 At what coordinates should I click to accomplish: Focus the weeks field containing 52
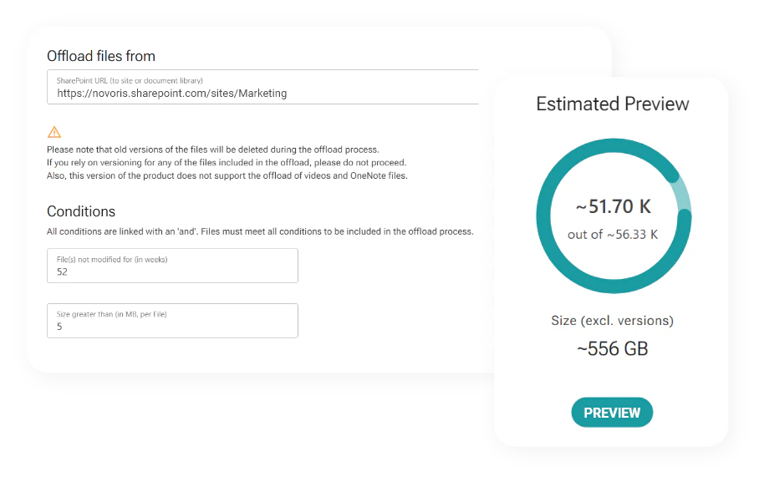click(x=172, y=271)
